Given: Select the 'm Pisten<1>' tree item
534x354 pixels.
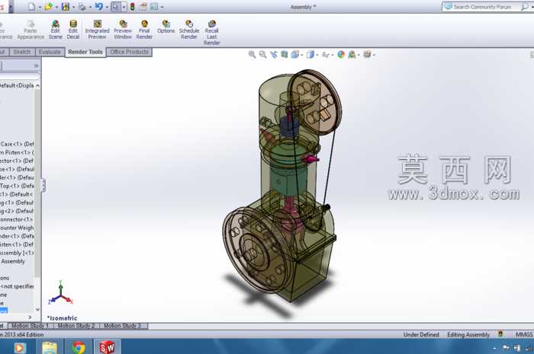Looking at the screenshot, I should coord(17,152).
